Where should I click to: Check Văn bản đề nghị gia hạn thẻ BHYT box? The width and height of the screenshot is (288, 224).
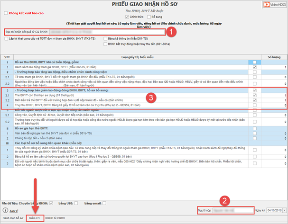tap(255, 133)
